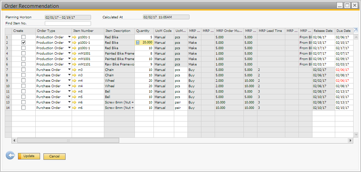Enable the Create checkbox for row 1
The height and width of the screenshot is (172, 361).
[x=23, y=37]
